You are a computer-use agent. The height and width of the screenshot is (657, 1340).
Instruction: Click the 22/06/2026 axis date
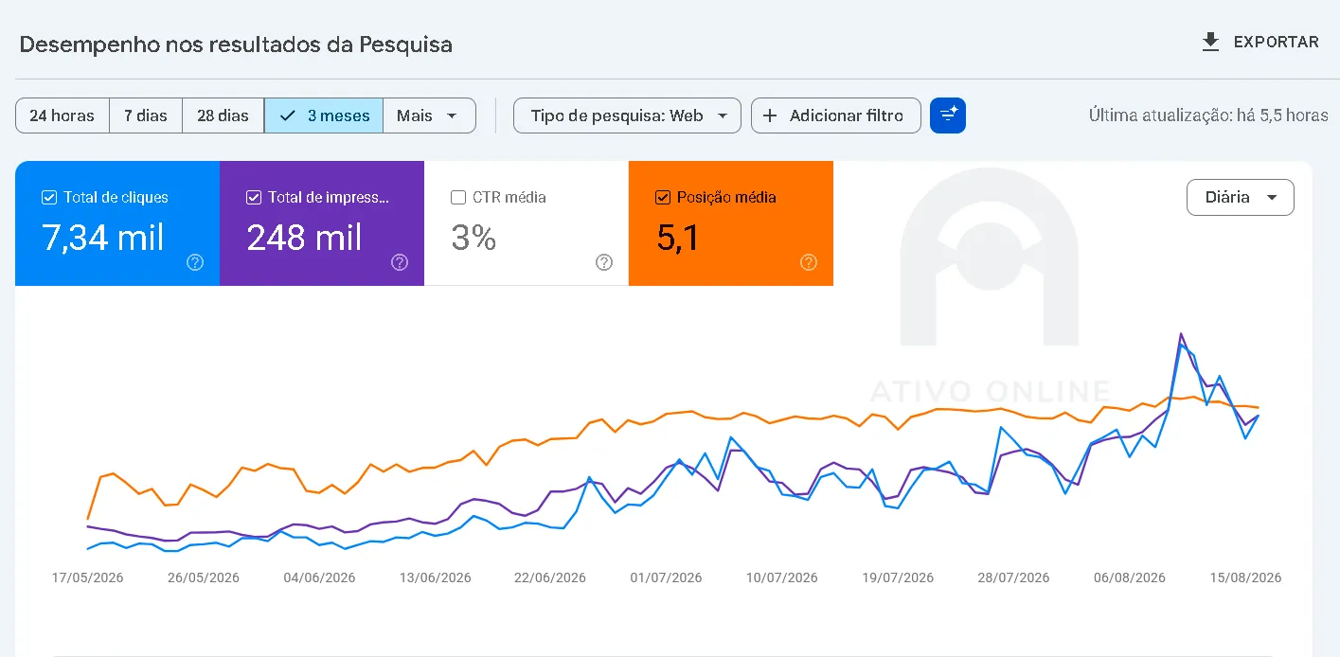click(550, 577)
